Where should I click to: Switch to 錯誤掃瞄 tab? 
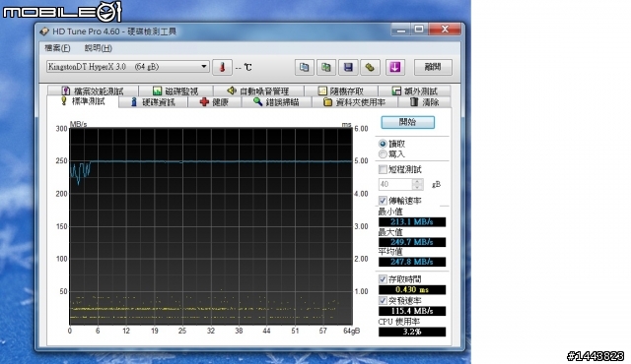click(276, 102)
